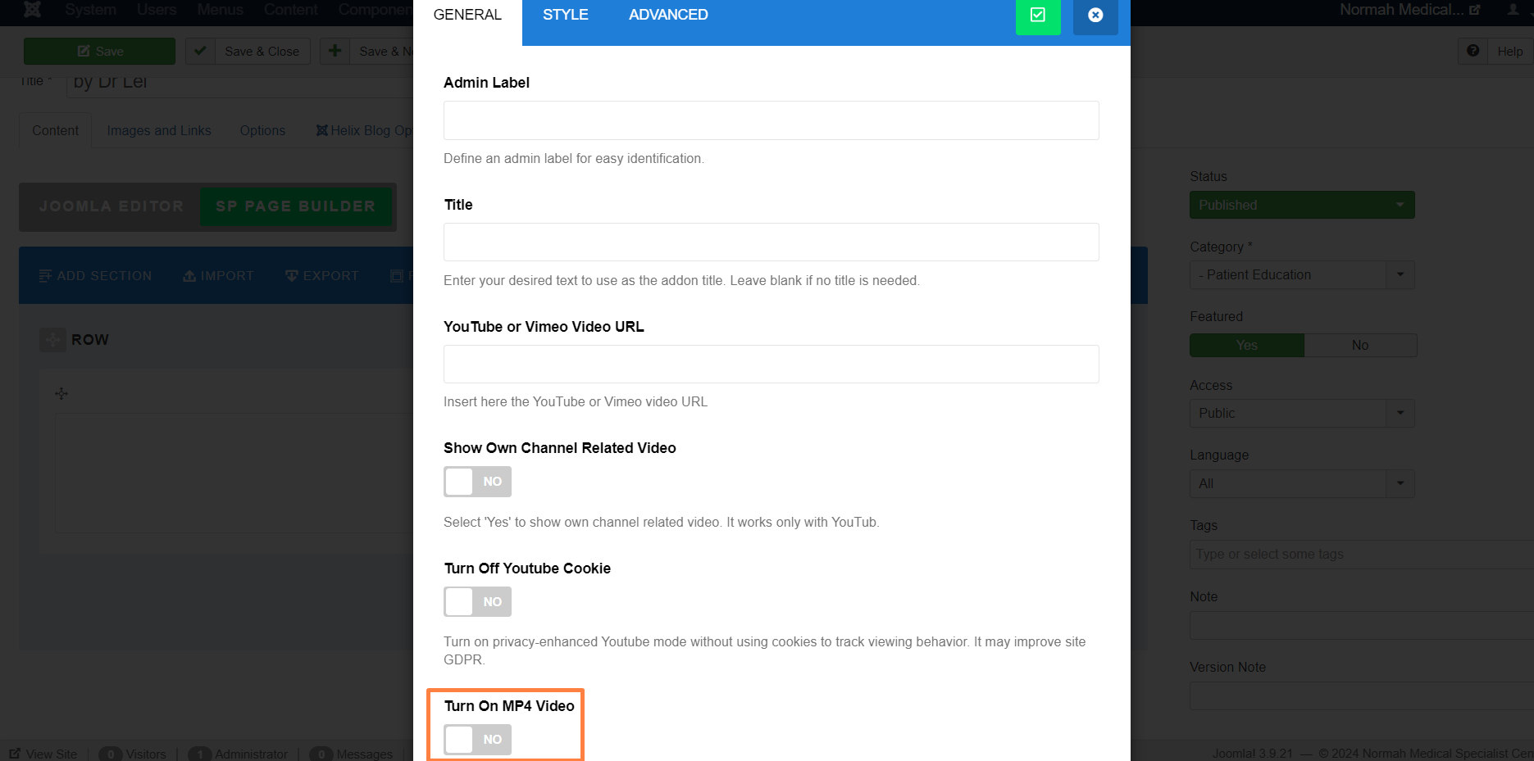
Task: Set Featured to Yes
Action: [x=1247, y=346]
